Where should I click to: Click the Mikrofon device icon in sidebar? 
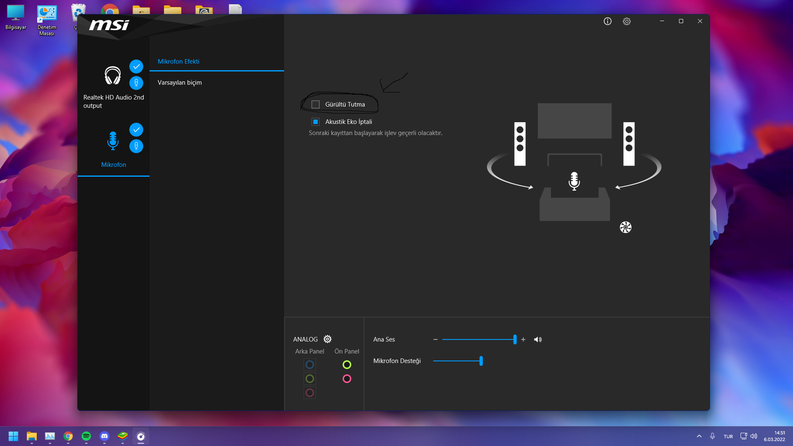tap(113, 140)
